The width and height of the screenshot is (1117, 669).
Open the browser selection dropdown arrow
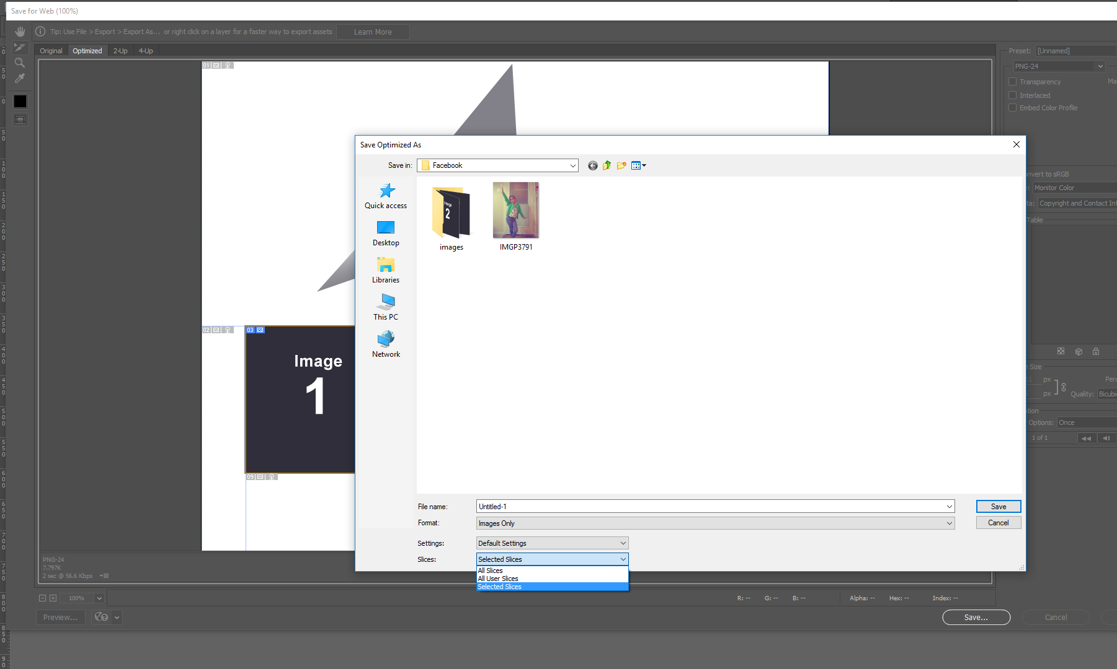click(117, 618)
